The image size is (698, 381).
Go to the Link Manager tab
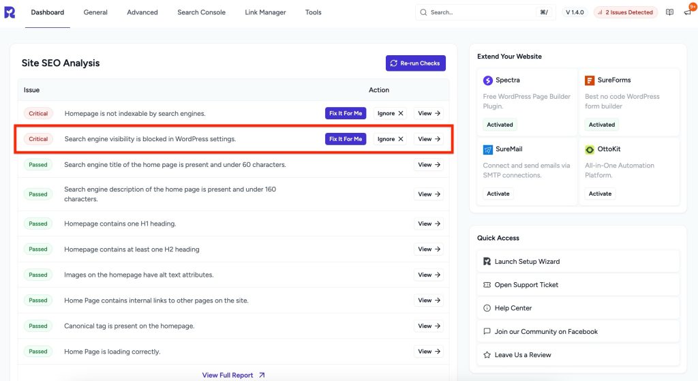click(x=265, y=12)
